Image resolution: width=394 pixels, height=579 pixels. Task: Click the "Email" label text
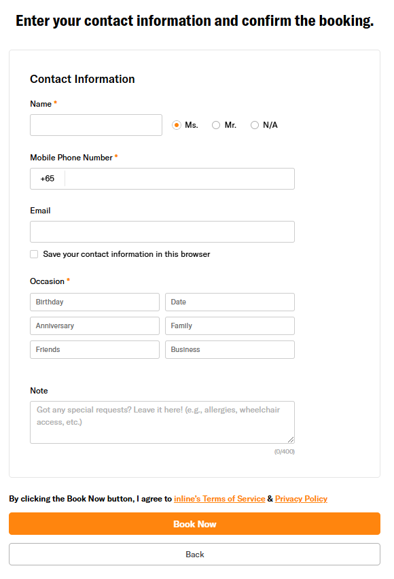tap(40, 211)
